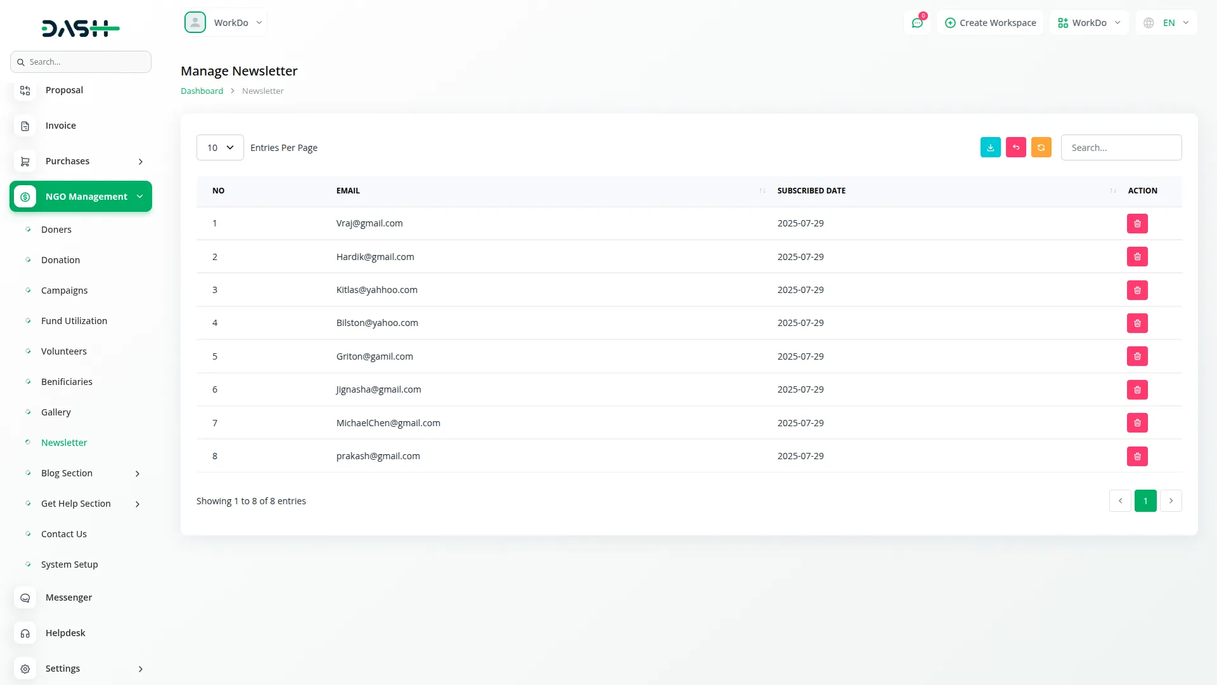This screenshot has height=685, width=1217.
Task: Go to Dashboard breadcrumb link
Action: click(x=202, y=91)
